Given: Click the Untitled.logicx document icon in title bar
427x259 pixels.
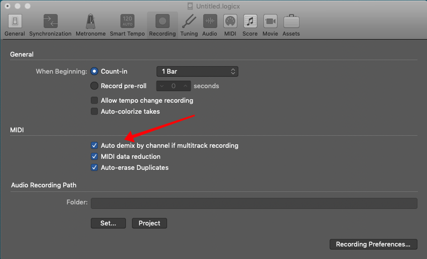Looking at the screenshot, I should tap(190, 6).
